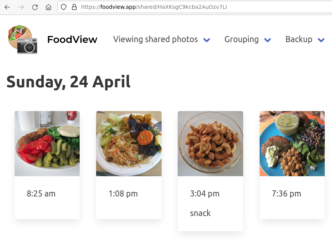Click the FoodView logo icon
The height and width of the screenshot is (244, 332).
21,38
